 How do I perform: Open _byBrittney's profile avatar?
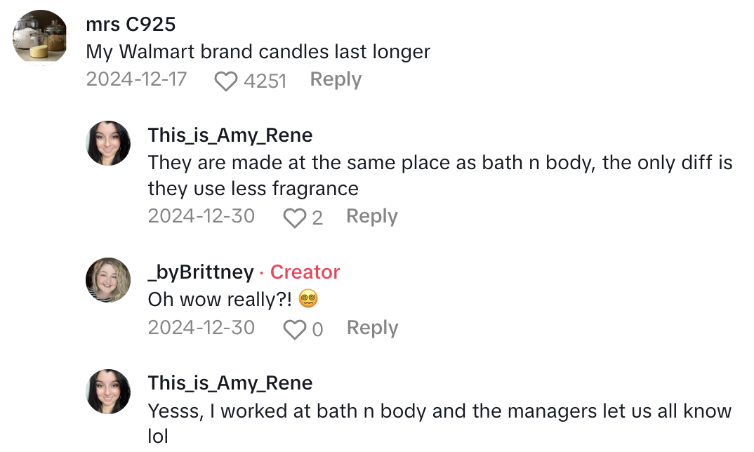click(108, 280)
